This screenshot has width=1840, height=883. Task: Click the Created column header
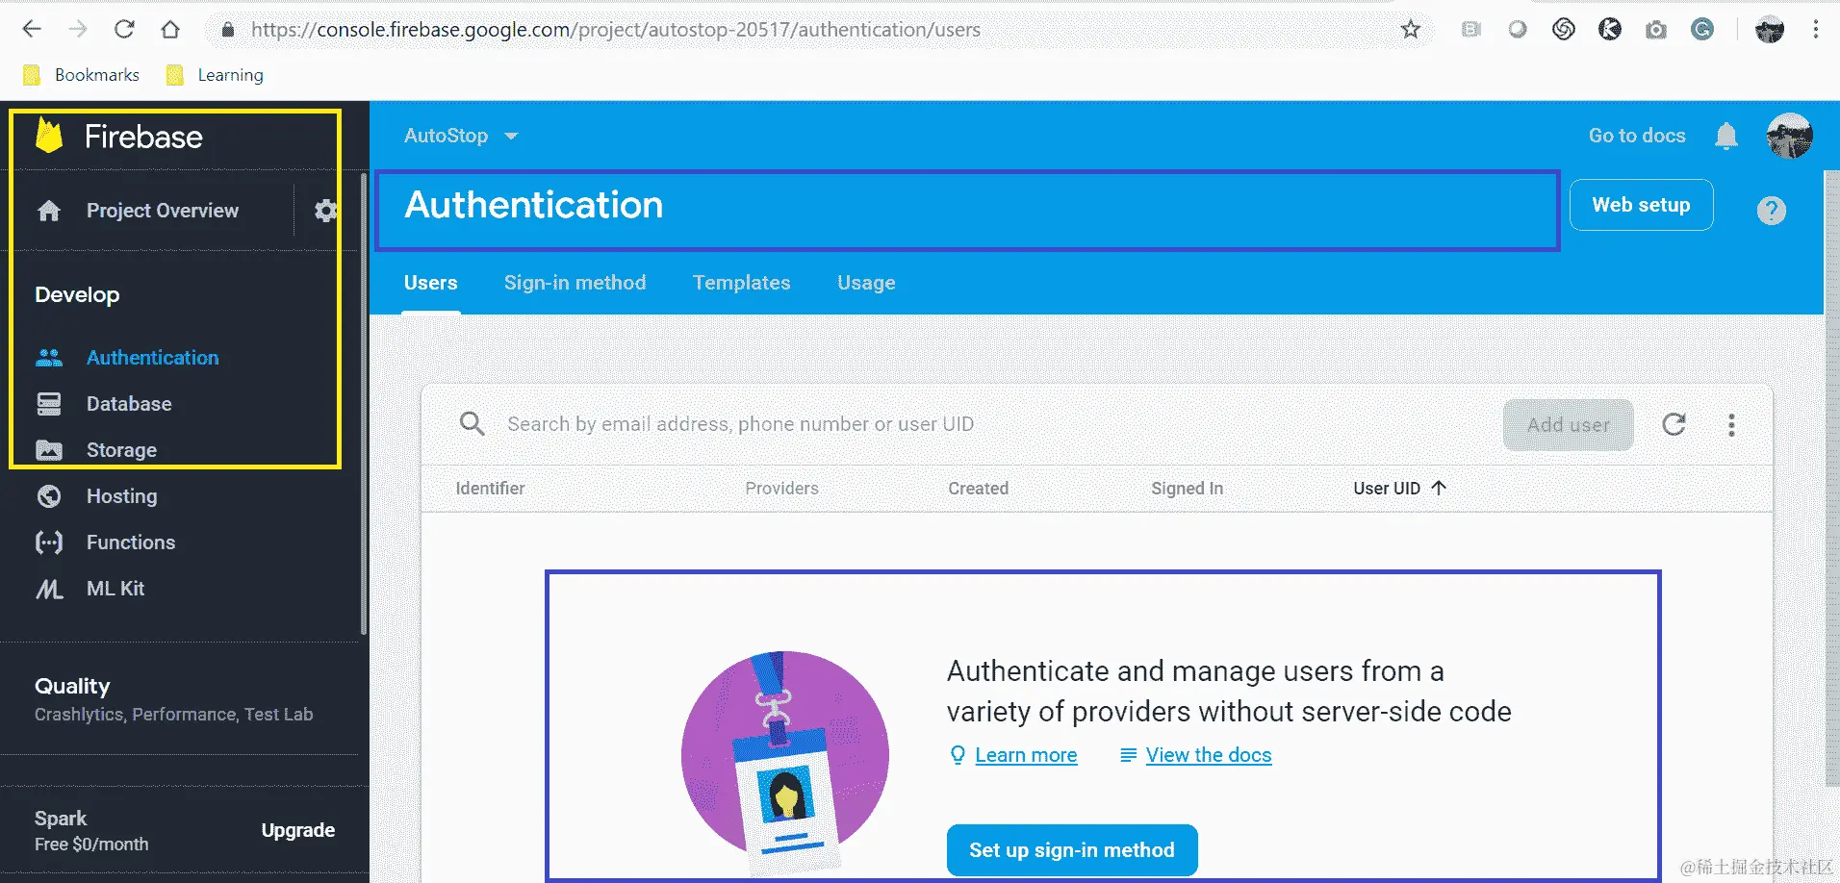click(x=978, y=488)
